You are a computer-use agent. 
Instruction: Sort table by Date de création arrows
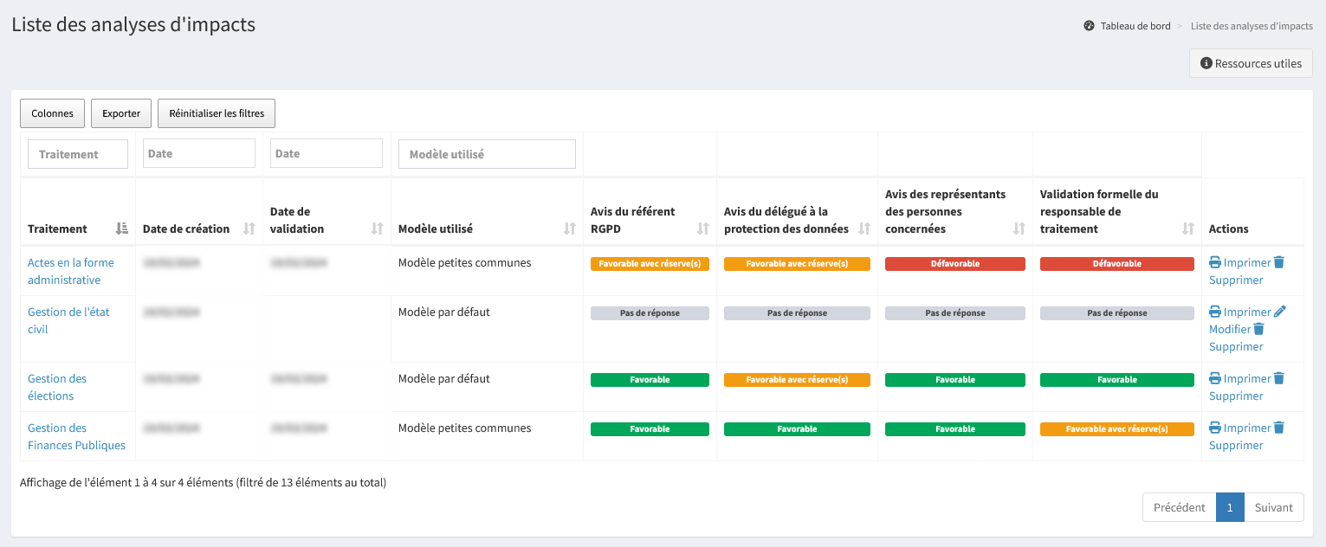tap(249, 228)
